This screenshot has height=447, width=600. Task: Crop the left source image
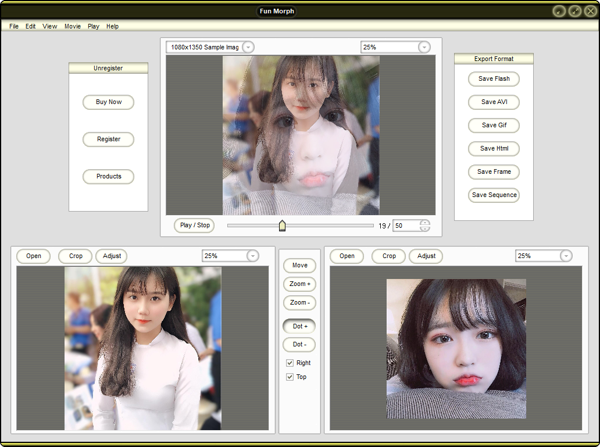76,256
